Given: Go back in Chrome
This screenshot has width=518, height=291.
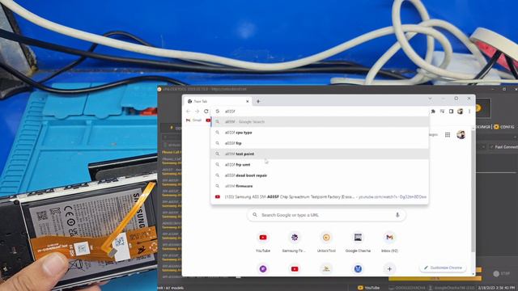Looking at the screenshot, I should pyautogui.click(x=189, y=112).
